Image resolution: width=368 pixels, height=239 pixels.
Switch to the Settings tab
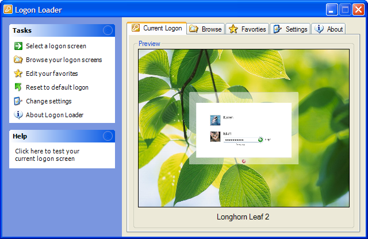pyautogui.click(x=290, y=29)
